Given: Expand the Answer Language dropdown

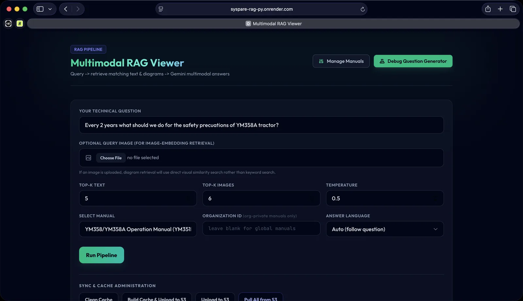Looking at the screenshot, I should coord(385,229).
